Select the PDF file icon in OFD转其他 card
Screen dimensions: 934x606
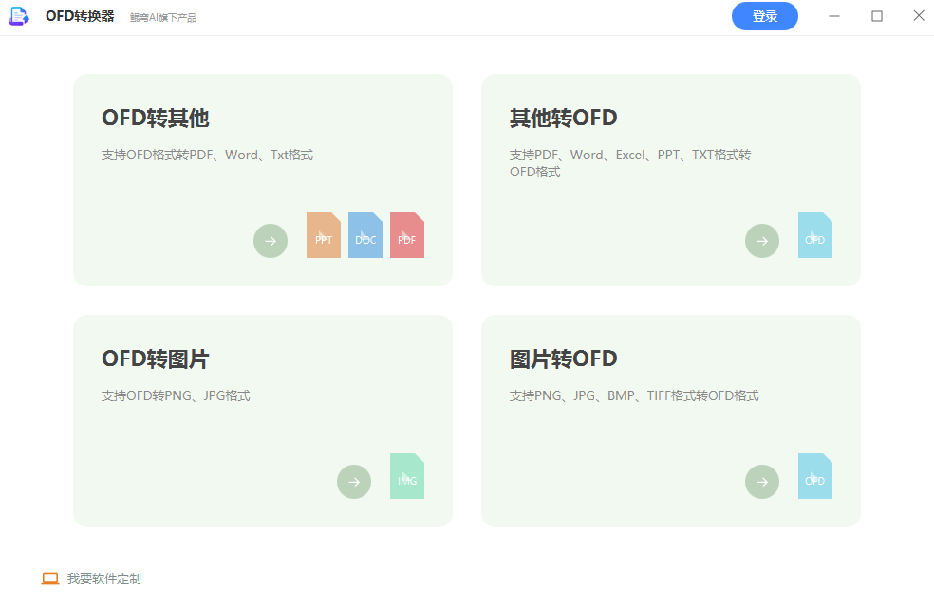pos(407,235)
